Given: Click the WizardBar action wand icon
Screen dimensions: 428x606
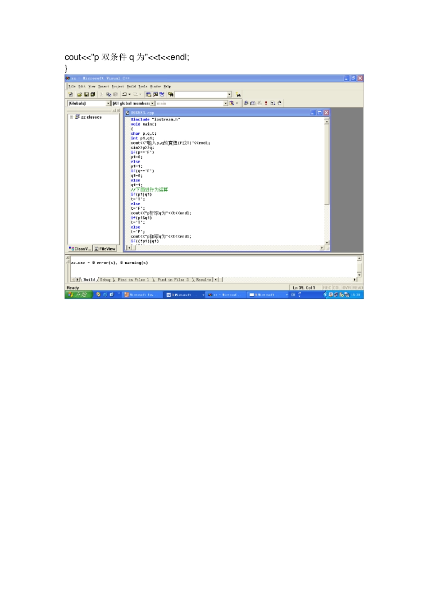Looking at the screenshot, I should (231, 103).
